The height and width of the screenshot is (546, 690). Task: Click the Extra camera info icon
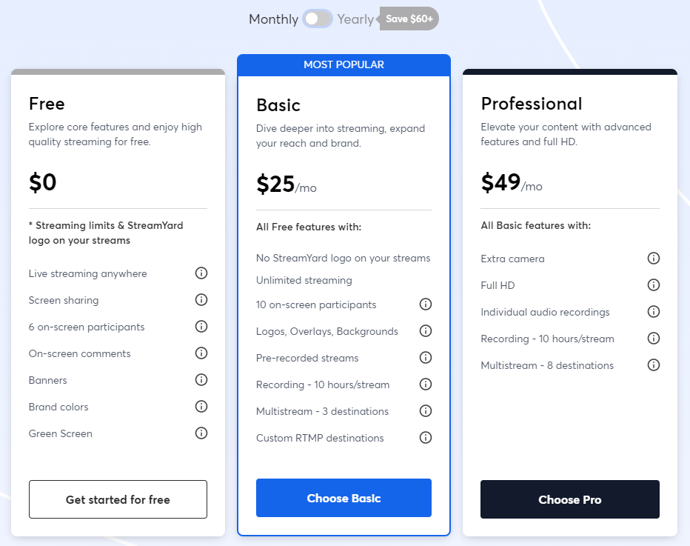(x=653, y=258)
